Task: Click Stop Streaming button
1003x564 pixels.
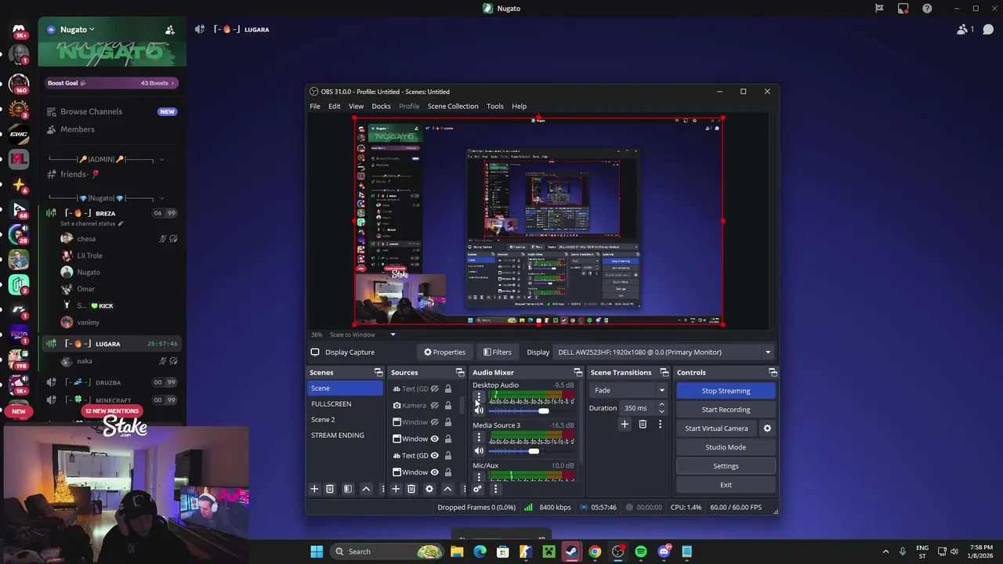Action: tap(726, 391)
